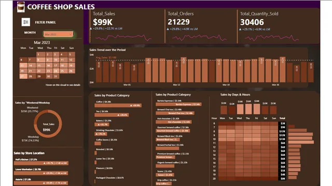This screenshot has width=332, height=186.
Task: Select day 31 in the calendar
Action: [56, 76]
